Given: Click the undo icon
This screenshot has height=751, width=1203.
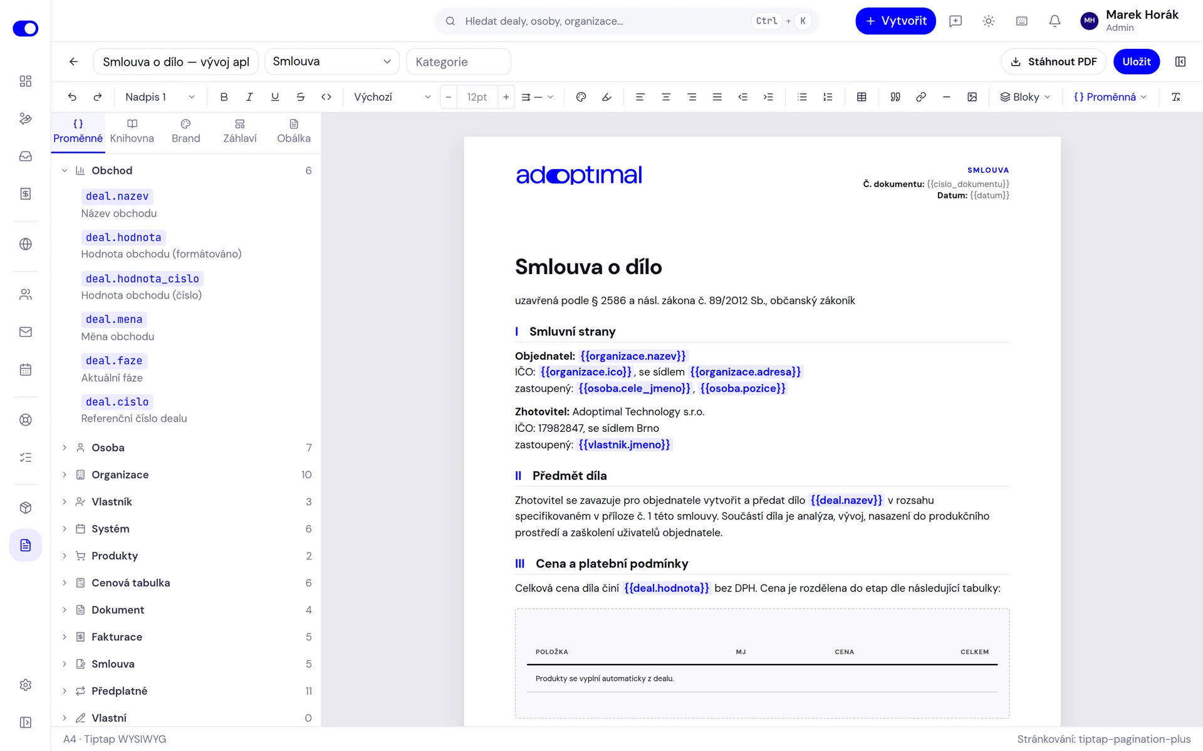Looking at the screenshot, I should tap(72, 97).
